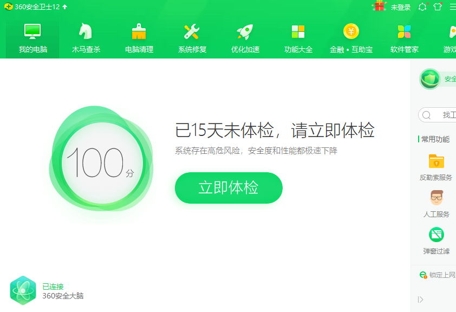Open the skin shirt icon in title bar

(438, 7)
